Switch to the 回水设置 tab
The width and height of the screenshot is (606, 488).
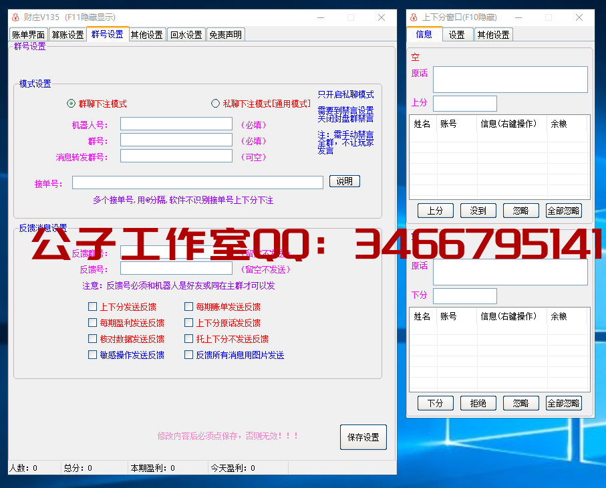(186, 35)
